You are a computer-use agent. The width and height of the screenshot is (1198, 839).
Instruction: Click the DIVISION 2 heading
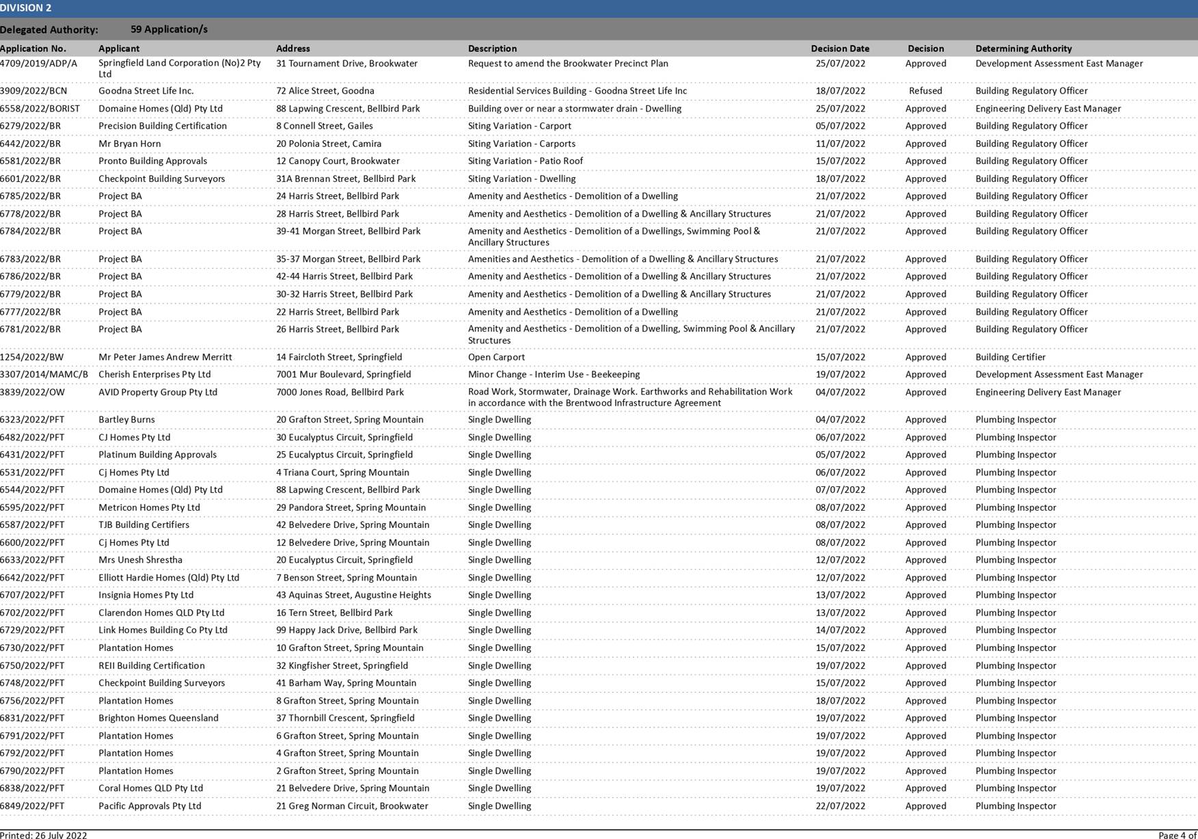tap(25, 8)
